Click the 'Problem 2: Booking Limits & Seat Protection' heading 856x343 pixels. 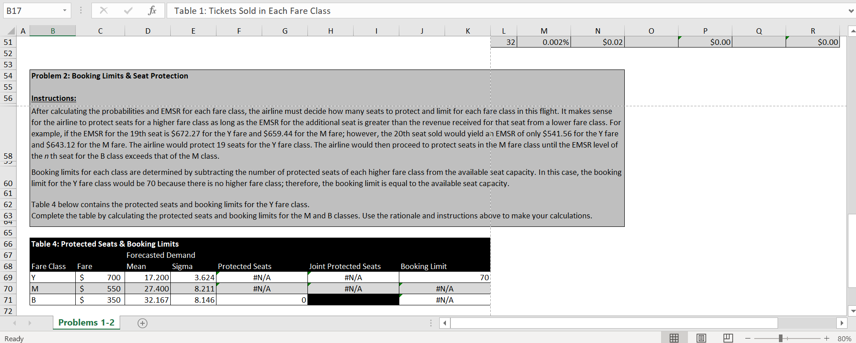coord(110,76)
